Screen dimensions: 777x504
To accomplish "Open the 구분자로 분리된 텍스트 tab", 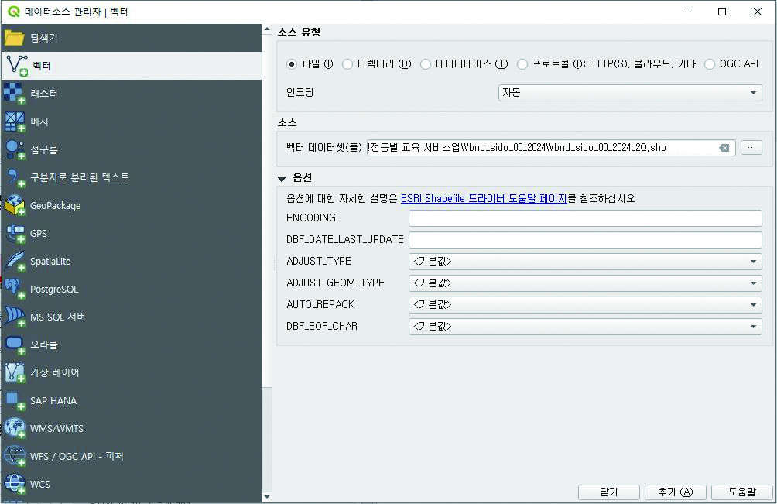I will click(79, 177).
